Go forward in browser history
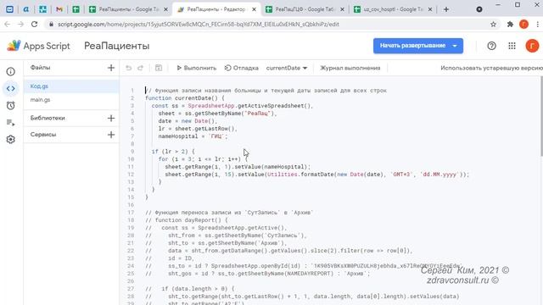Image resolution: width=543 pixels, height=305 pixels. 20,25
